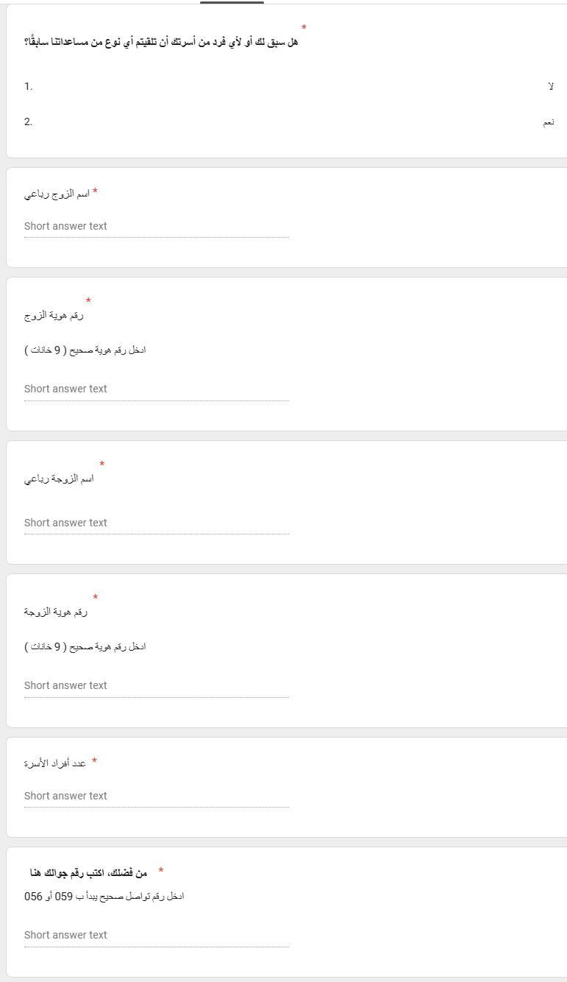Click the "رقم هوية الزوجة" question title
Image resolution: width=567 pixels, height=982 pixels.
click(56, 612)
